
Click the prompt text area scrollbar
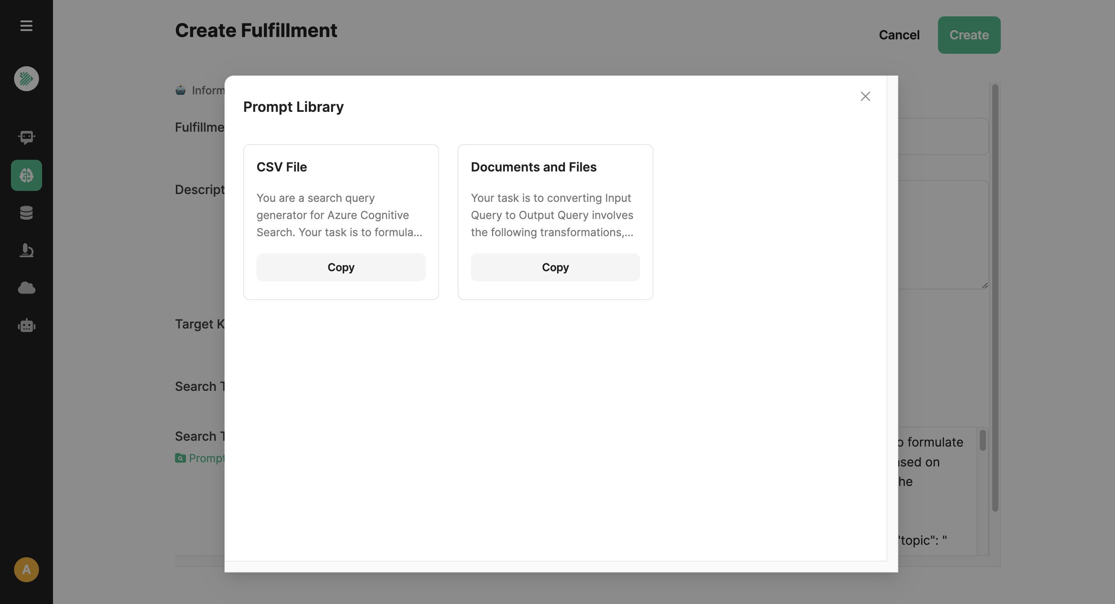point(982,440)
